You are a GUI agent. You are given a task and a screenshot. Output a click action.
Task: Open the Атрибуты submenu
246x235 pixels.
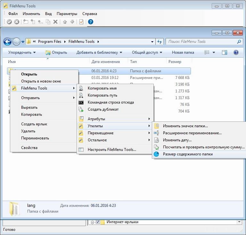115,119
